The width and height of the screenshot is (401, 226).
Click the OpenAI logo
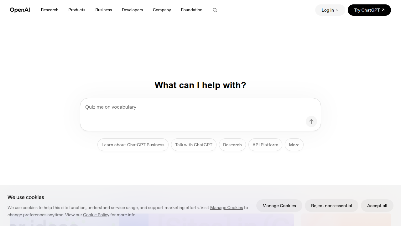coord(20,10)
